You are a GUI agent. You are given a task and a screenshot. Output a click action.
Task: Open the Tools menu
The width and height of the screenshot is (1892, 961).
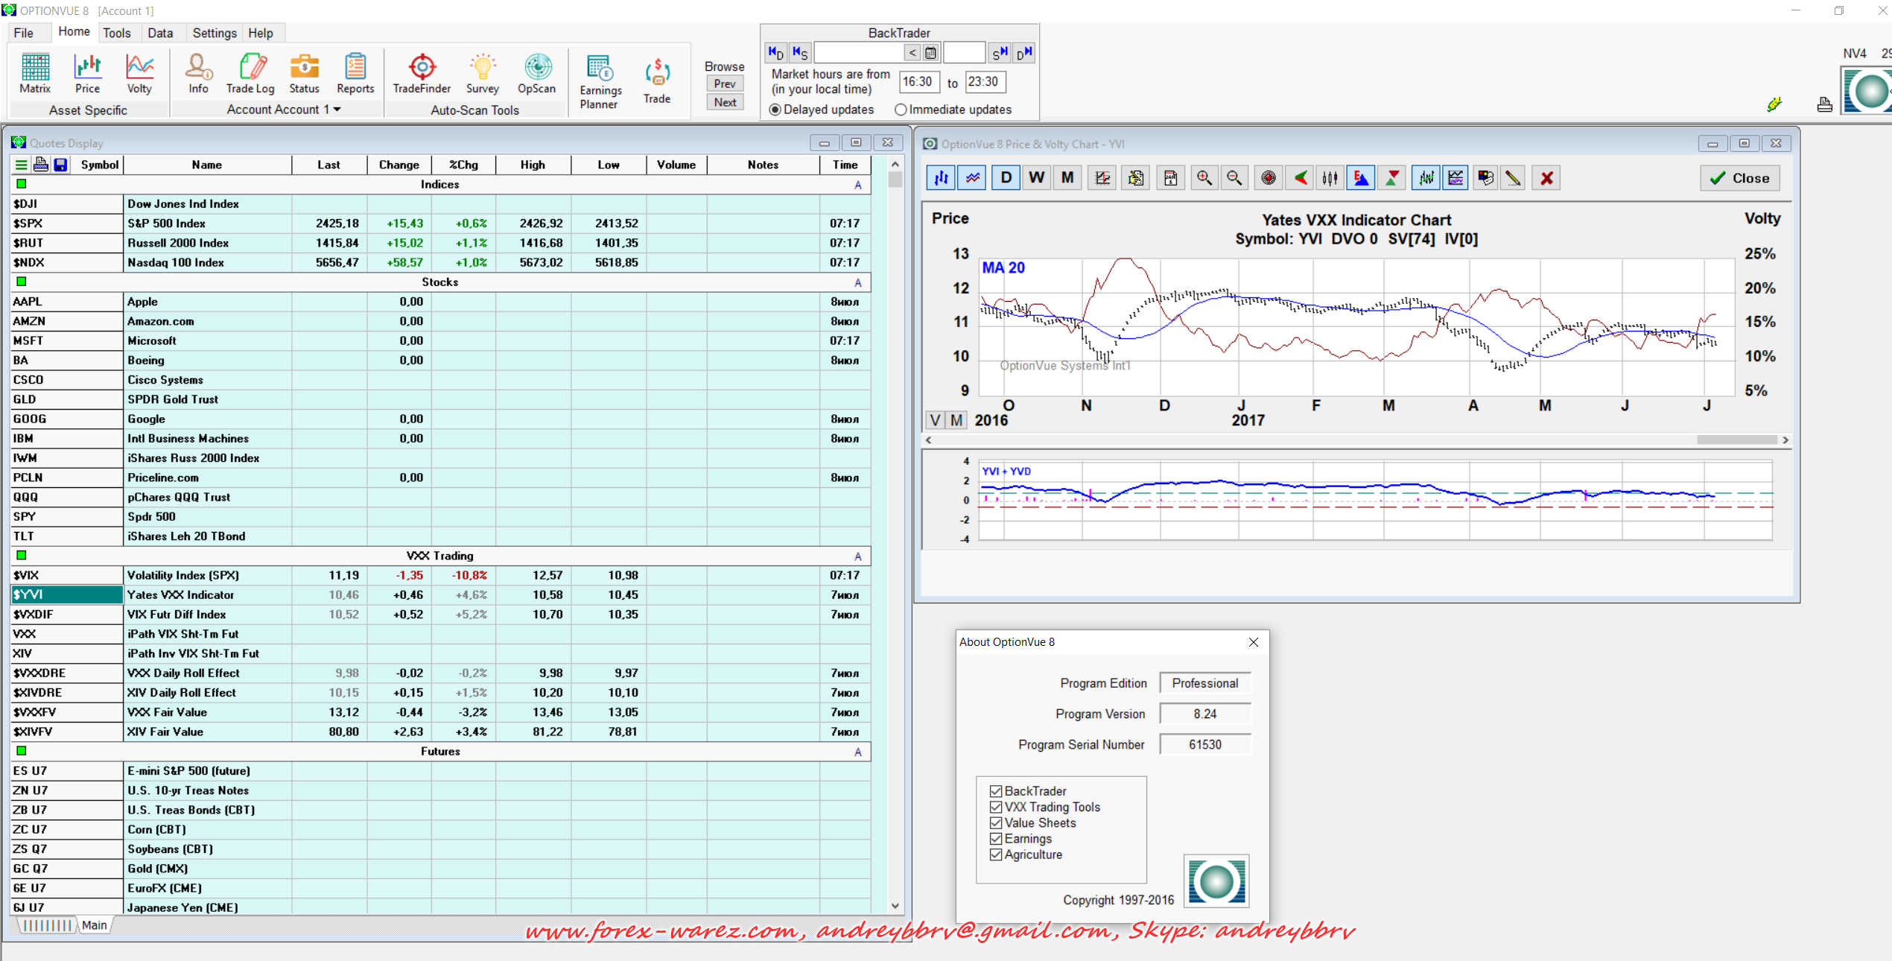click(x=116, y=33)
